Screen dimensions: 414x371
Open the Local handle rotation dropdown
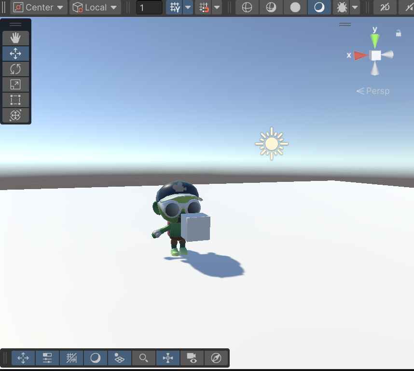[95, 7]
